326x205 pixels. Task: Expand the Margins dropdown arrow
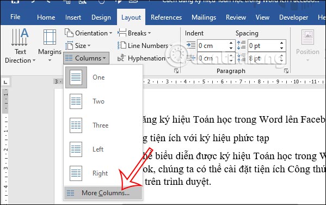click(x=50, y=61)
